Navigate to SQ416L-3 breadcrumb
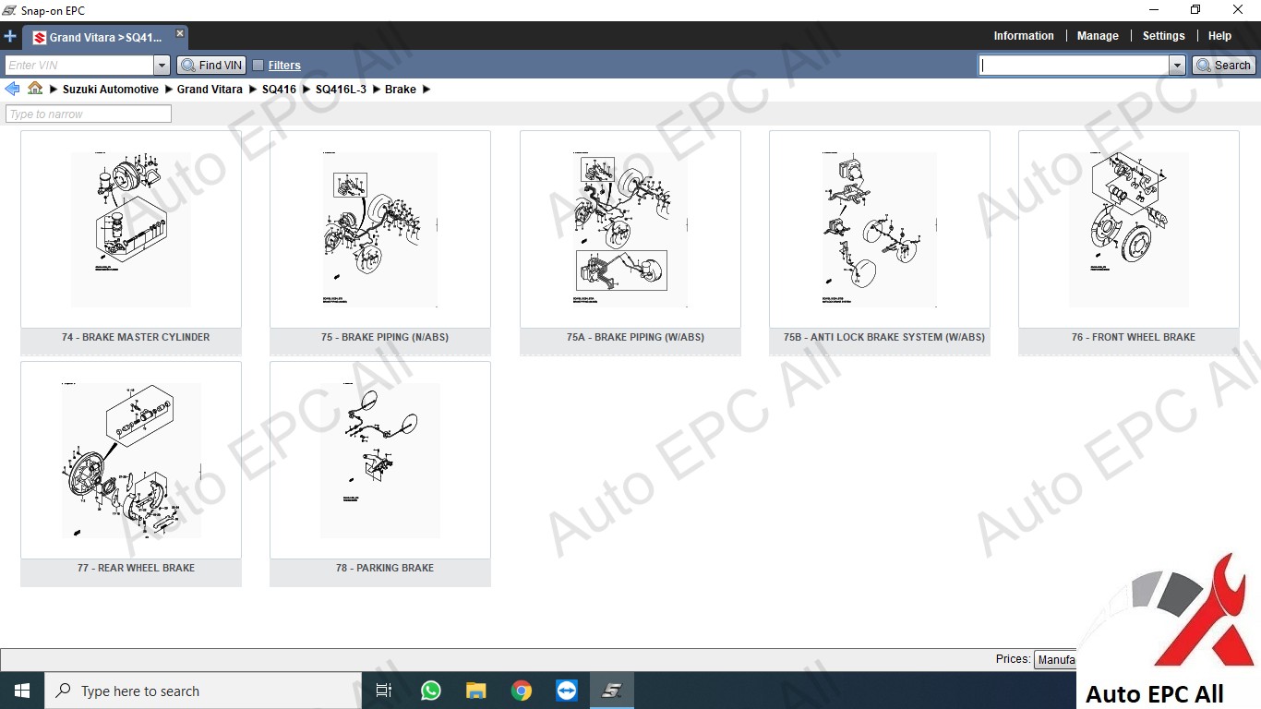The width and height of the screenshot is (1261, 709). (x=341, y=90)
